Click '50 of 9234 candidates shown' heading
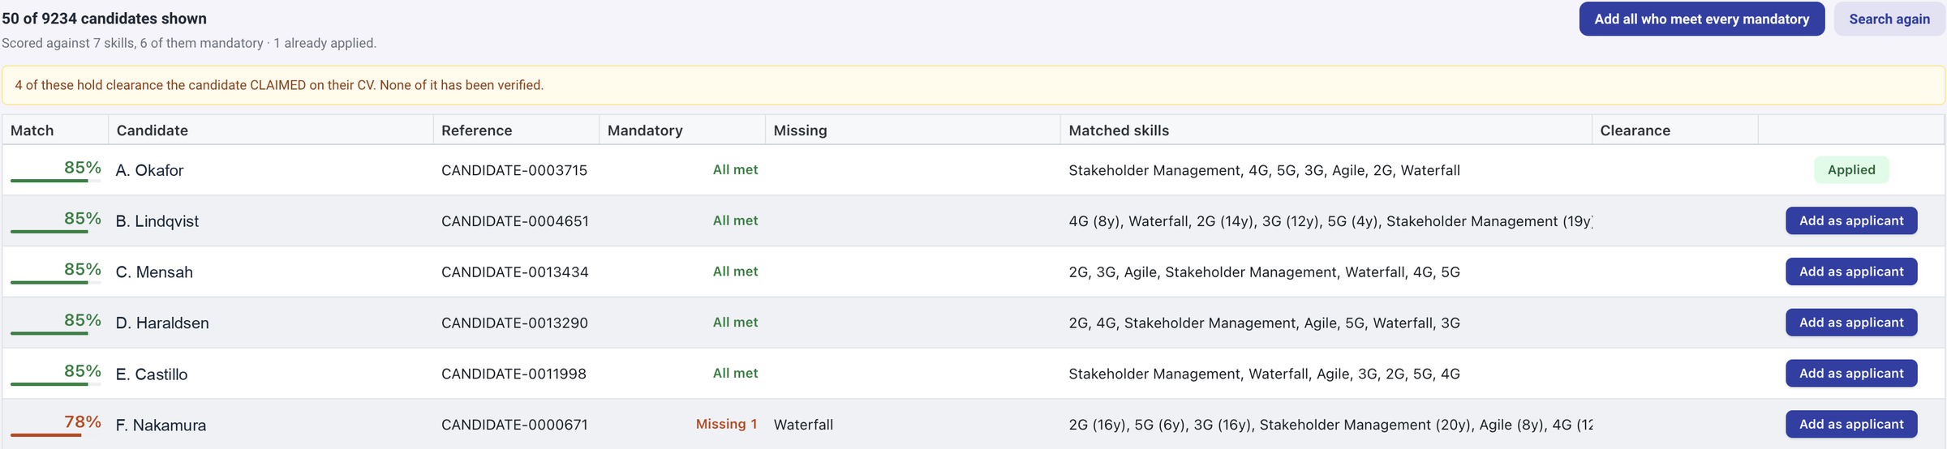 coord(104,19)
